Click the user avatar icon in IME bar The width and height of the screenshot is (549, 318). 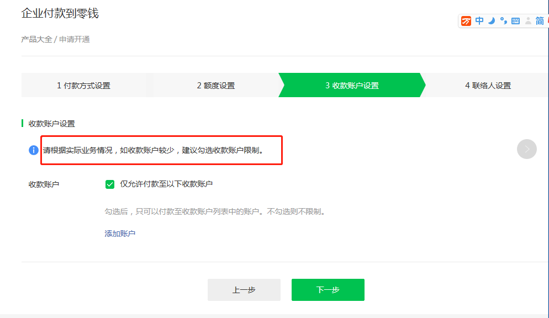point(528,21)
